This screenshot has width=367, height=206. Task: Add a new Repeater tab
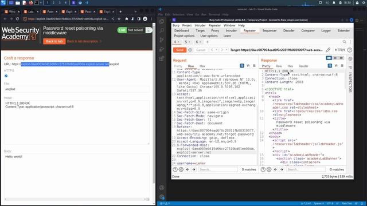point(208,42)
